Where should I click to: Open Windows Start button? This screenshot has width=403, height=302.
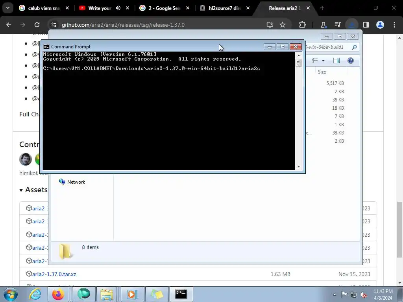click(10, 294)
